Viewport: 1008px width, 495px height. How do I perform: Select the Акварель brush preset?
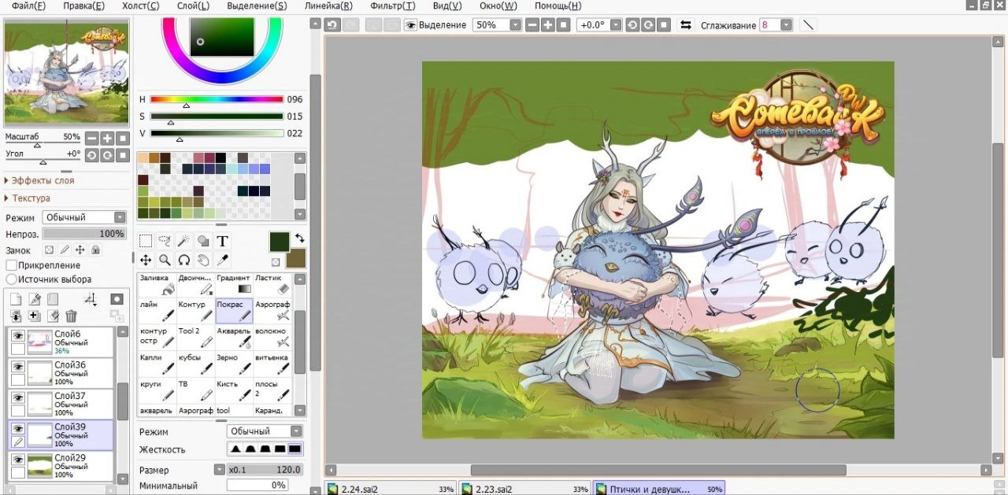click(x=234, y=338)
